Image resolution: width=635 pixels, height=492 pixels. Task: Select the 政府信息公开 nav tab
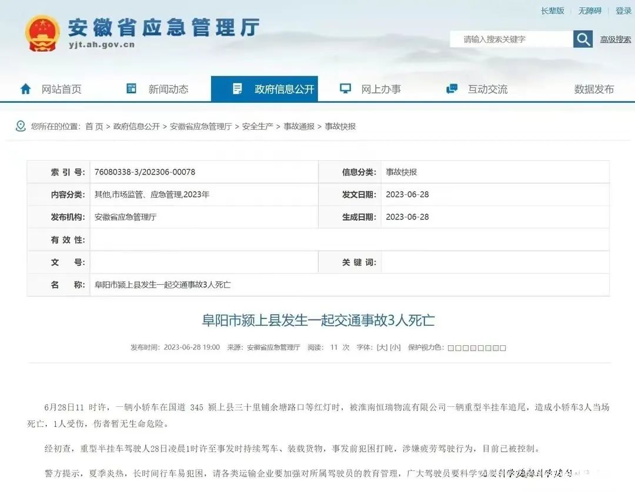pos(265,89)
